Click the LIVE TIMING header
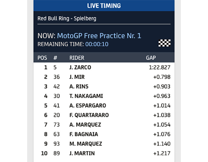The width and height of the screenshot is (208, 162). click(x=104, y=6)
